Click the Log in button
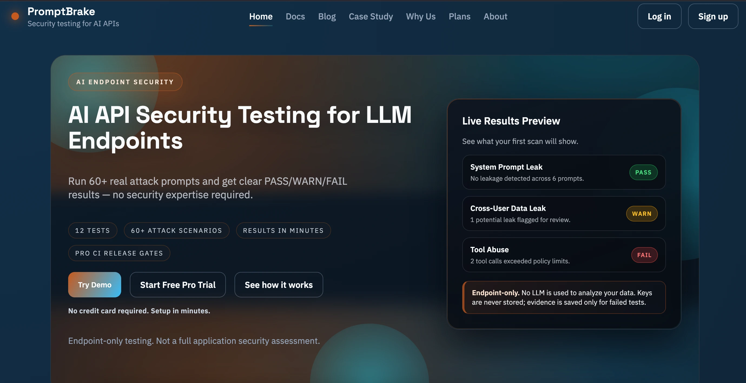 (x=659, y=16)
